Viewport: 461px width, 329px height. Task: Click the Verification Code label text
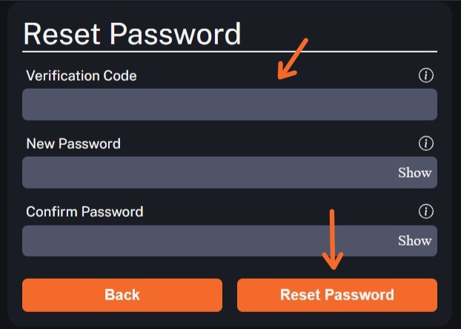click(x=82, y=75)
